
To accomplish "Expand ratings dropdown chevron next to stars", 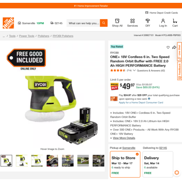I will [x=134, y=70].
